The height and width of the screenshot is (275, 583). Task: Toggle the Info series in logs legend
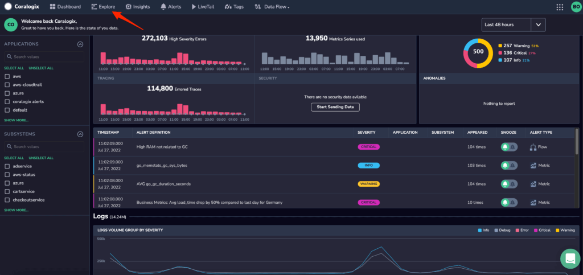[483, 230]
